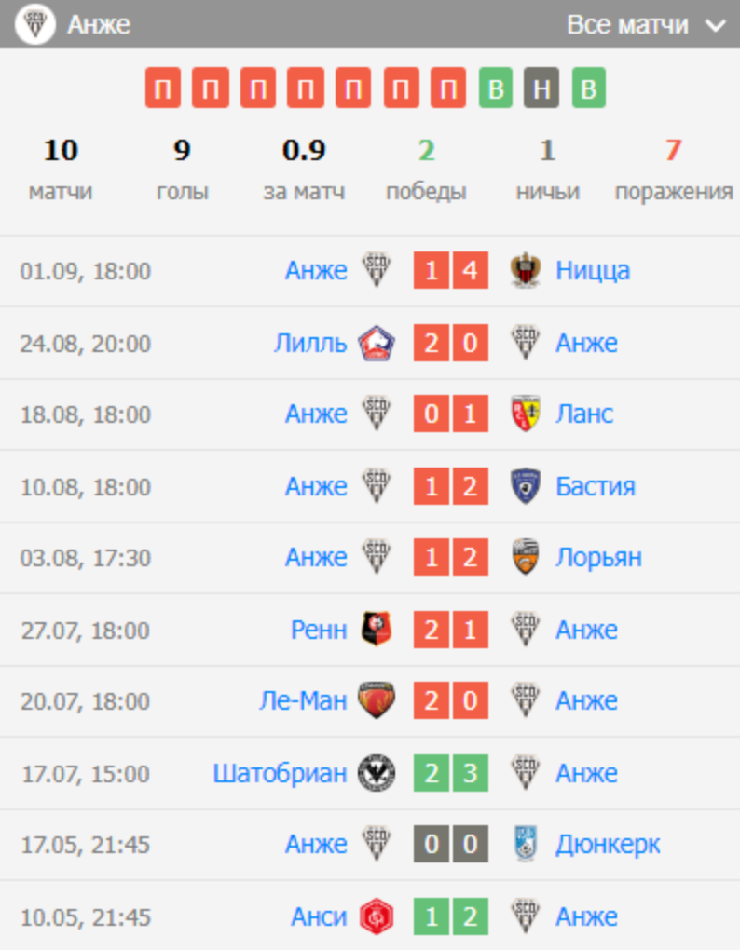Click the Nice club crest
Screen dimensions: 740x950
pos(527,271)
